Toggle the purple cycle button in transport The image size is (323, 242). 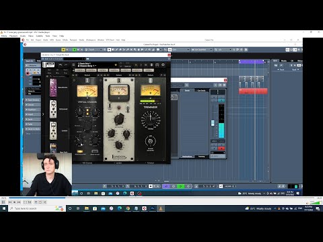point(166,186)
